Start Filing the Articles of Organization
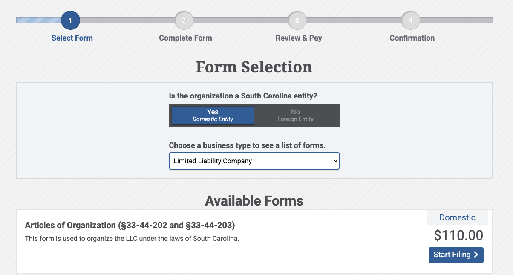The width and height of the screenshot is (513, 275). (456, 255)
